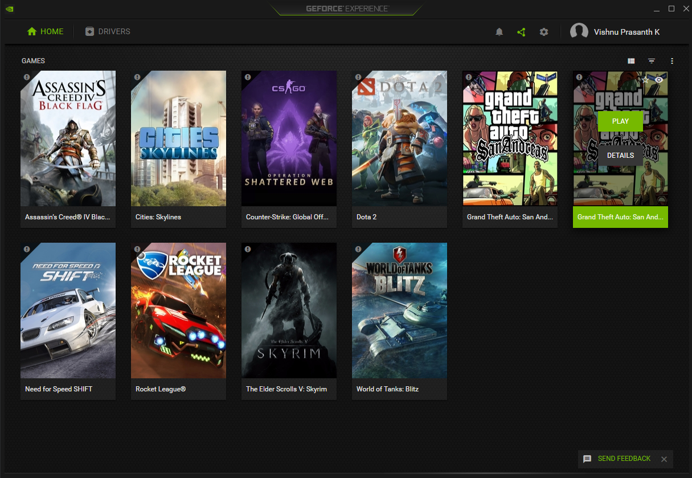
Task: Click the drivers download icon
Action: (x=89, y=31)
